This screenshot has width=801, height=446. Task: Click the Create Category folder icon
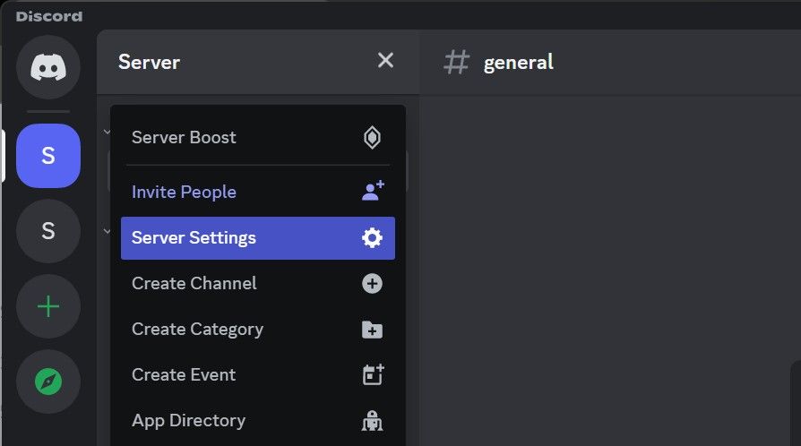coord(372,330)
